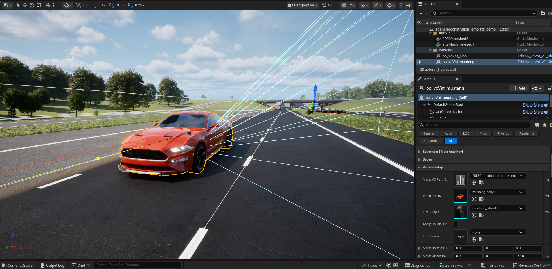Toggle surface snapping icon
This screenshot has height=269, width=552.
point(66,5)
